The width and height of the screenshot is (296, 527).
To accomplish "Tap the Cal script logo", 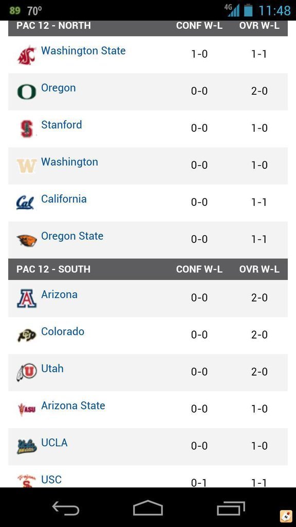I will (x=26, y=203).
